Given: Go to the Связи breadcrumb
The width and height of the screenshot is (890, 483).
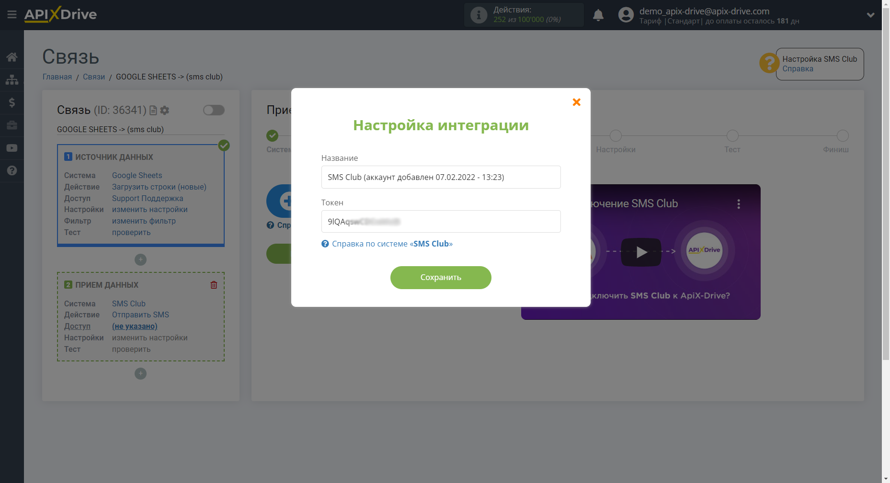Looking at the screenshot, I should [94, 77].
